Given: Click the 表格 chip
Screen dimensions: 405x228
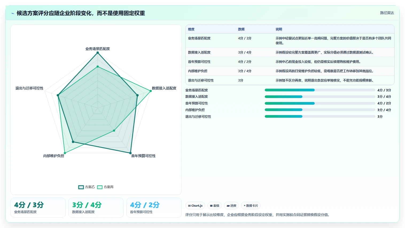Looking at the screenshot, I should coord(215,206).
